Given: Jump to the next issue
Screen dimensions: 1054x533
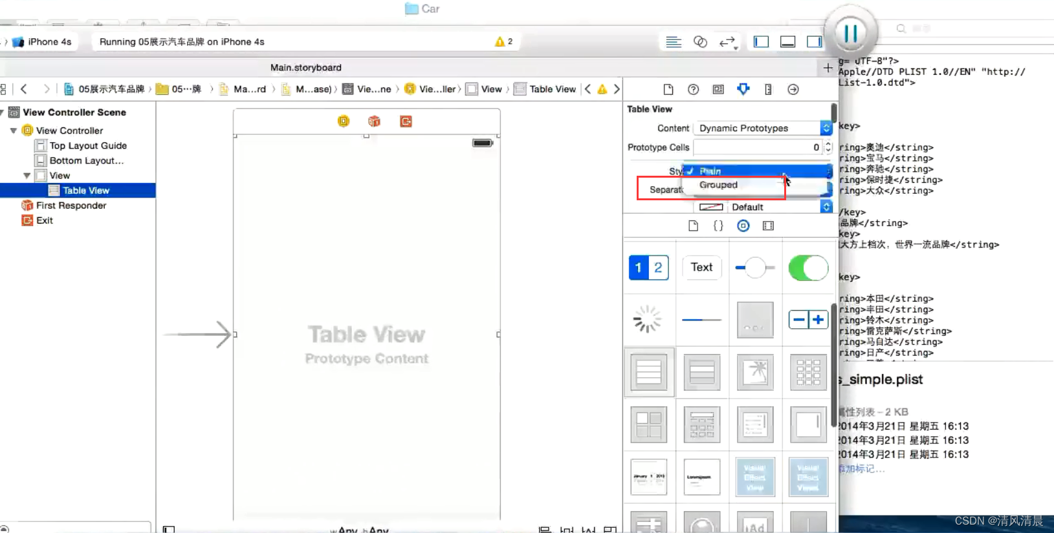Looking at the screenshot, I should (617, 89).
